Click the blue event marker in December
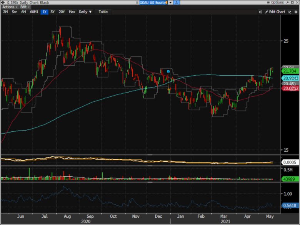Screen dimensions: 300x225 coord(168,71)
